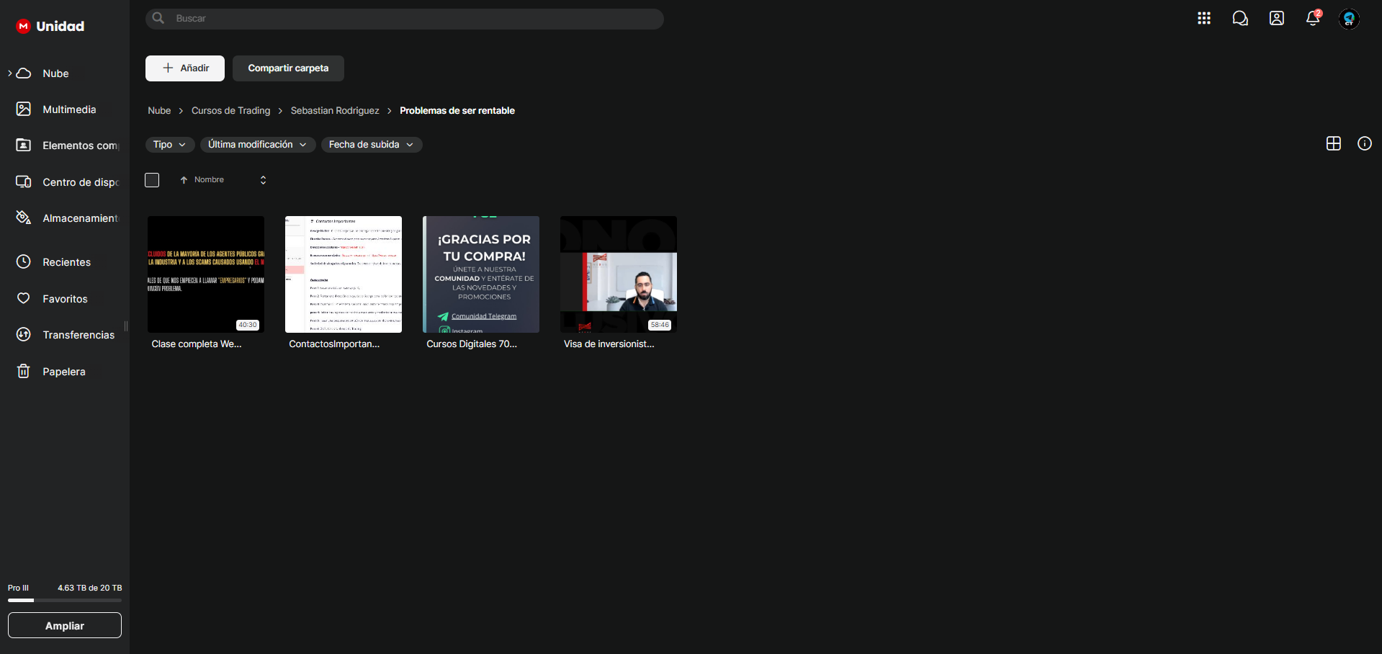
Task: Open the Visa de inversionist video thumbnail
Action: point(618,274)
